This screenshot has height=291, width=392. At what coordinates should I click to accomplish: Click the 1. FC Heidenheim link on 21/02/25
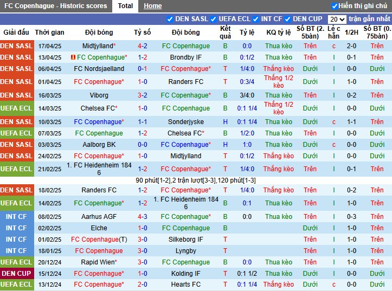(x=99, y=169)
